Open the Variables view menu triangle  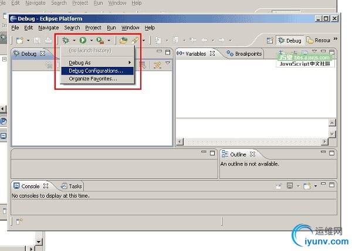(x=314, y=51)
